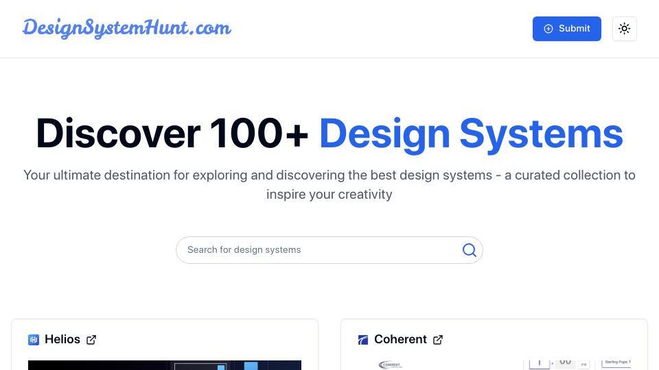Screen dimensions: 659x370
Task: Open the Helios card title
Action: [62, 339]
